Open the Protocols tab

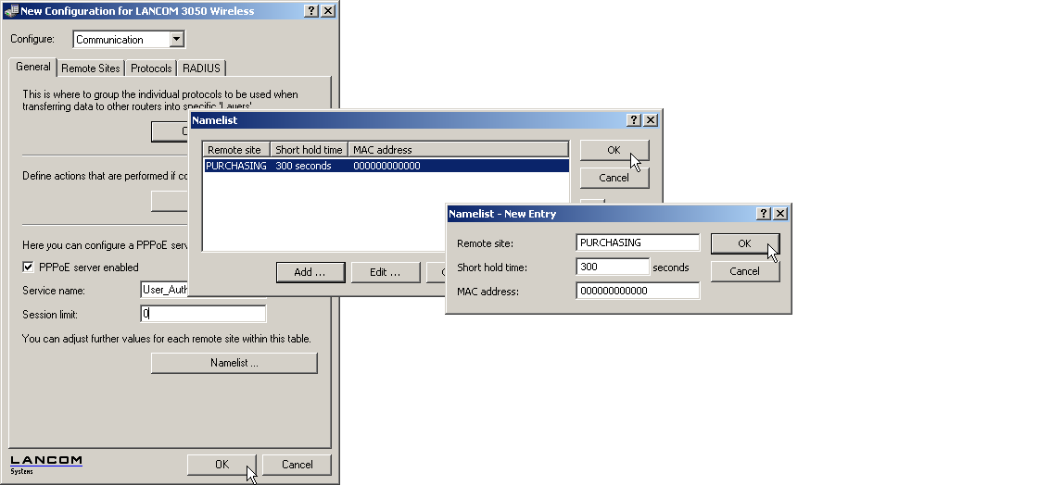click(x=151, y=68)
